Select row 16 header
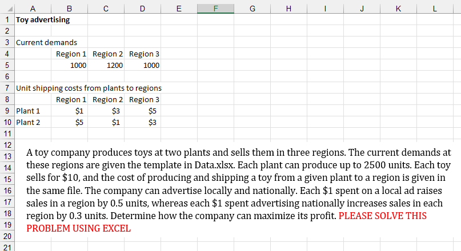 pyautogui.click(x=7, y=191)
